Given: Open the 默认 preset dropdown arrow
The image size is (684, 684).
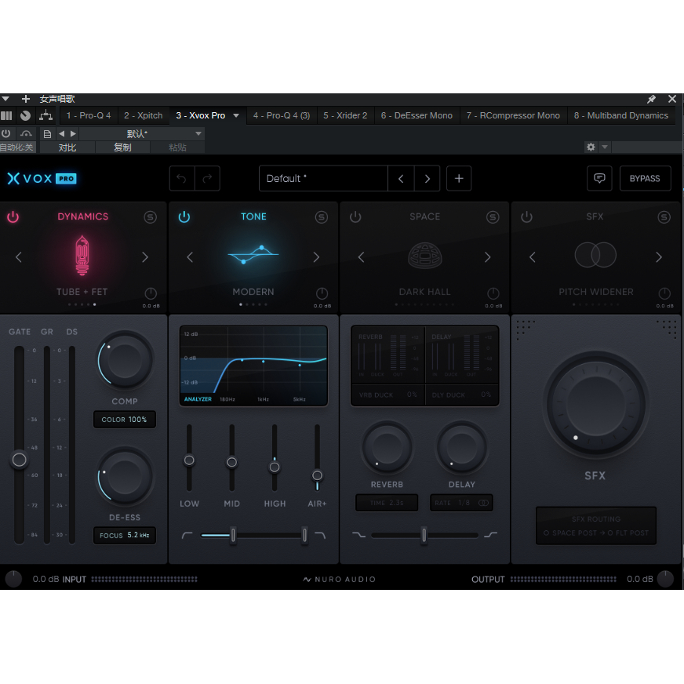Looking at the screenshot, I should pos(197,133).
